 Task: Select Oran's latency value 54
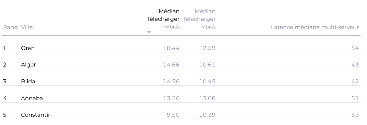pyautogui.click(x=355, y=48)
